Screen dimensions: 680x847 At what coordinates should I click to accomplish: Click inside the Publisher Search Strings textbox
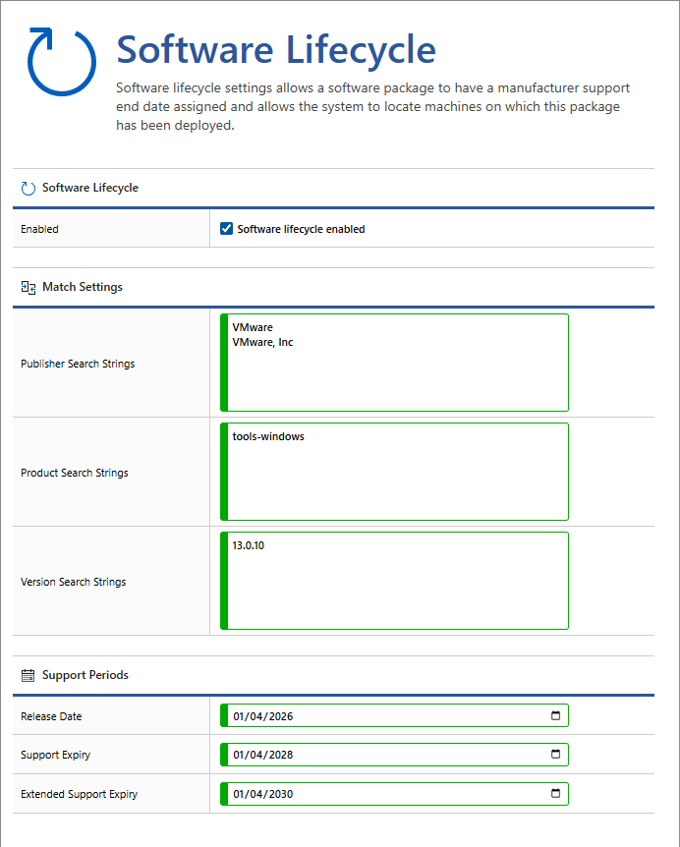tap(397, 378)
